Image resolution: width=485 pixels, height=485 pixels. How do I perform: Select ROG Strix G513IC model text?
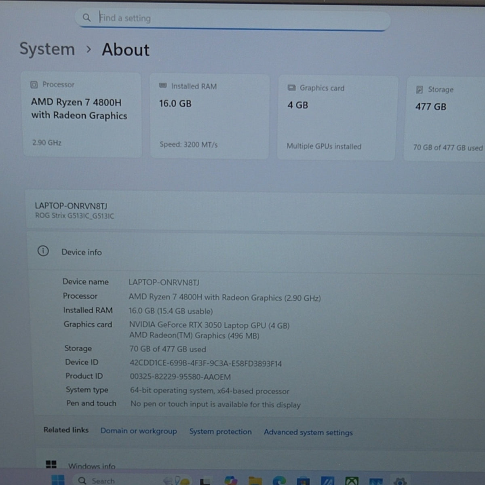pyautogui.click(x=74, y=216)
